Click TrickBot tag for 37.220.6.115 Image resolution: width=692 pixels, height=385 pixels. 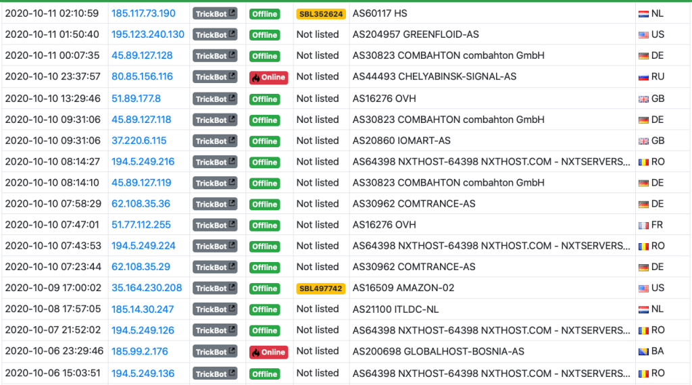(215, 141)
